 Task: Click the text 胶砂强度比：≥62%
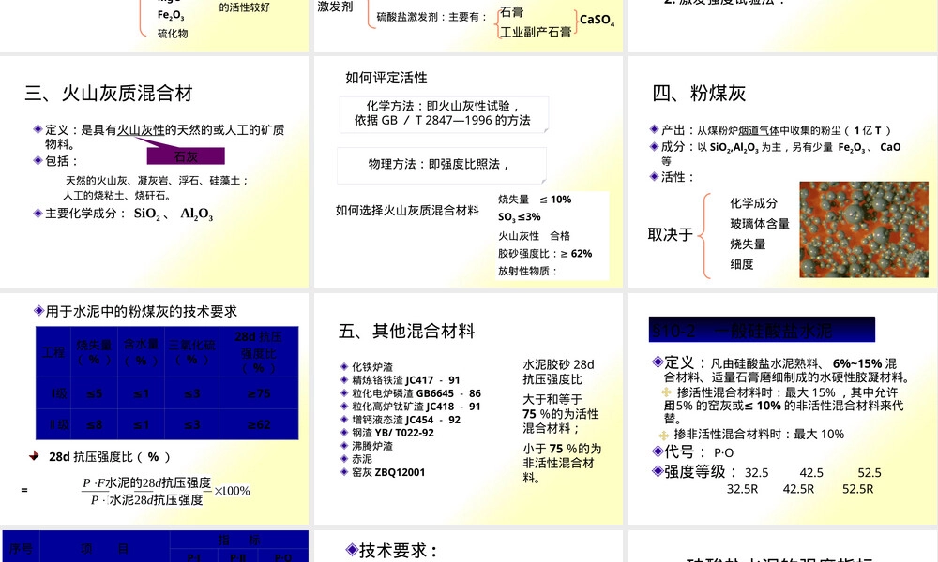[545, 253]
